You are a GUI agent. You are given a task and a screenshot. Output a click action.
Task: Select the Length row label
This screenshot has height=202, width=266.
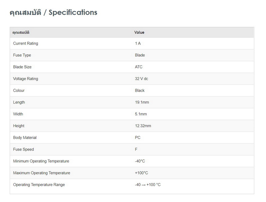19,102
